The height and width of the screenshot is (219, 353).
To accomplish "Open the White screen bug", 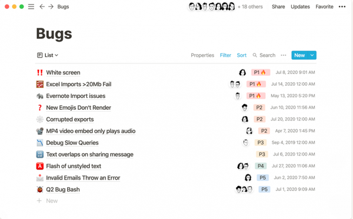I will (63, 73).
